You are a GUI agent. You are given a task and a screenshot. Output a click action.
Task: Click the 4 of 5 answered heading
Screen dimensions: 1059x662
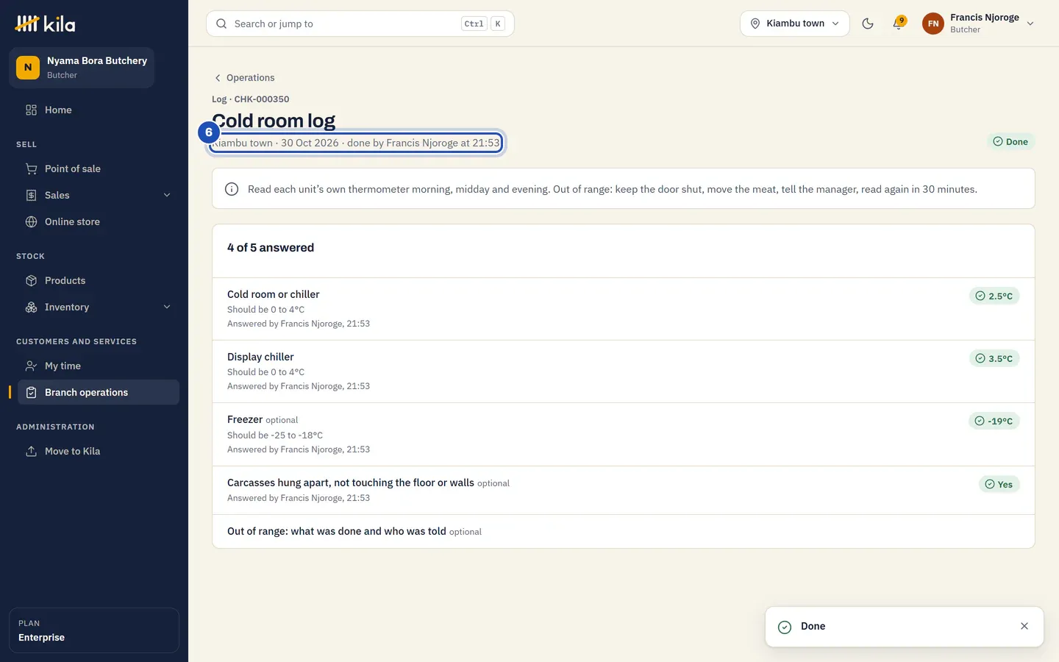[271, 248]
